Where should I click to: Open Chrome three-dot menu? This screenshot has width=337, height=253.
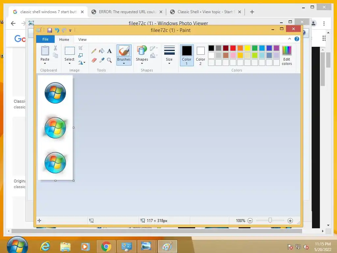tap(324, 23)
